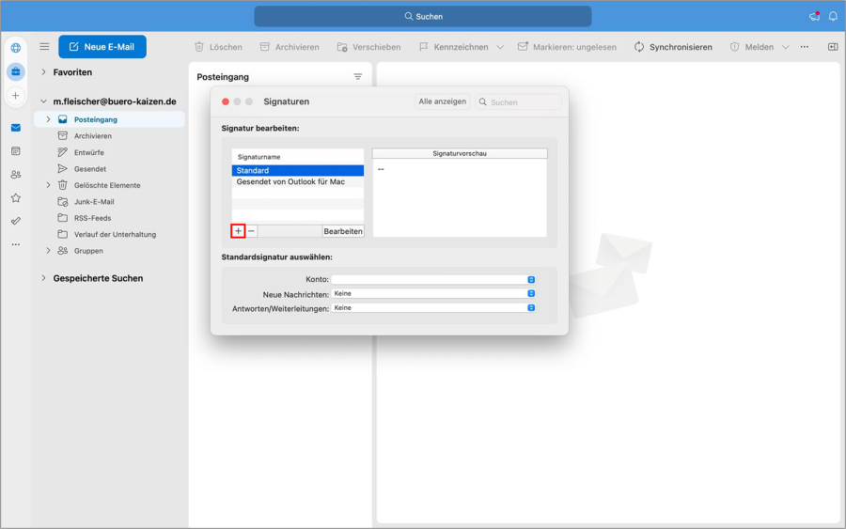This screenshot has height=529, width=846.
Task: Click Kennzeichnen flag in the toolbar
Action: pos(454,47)
